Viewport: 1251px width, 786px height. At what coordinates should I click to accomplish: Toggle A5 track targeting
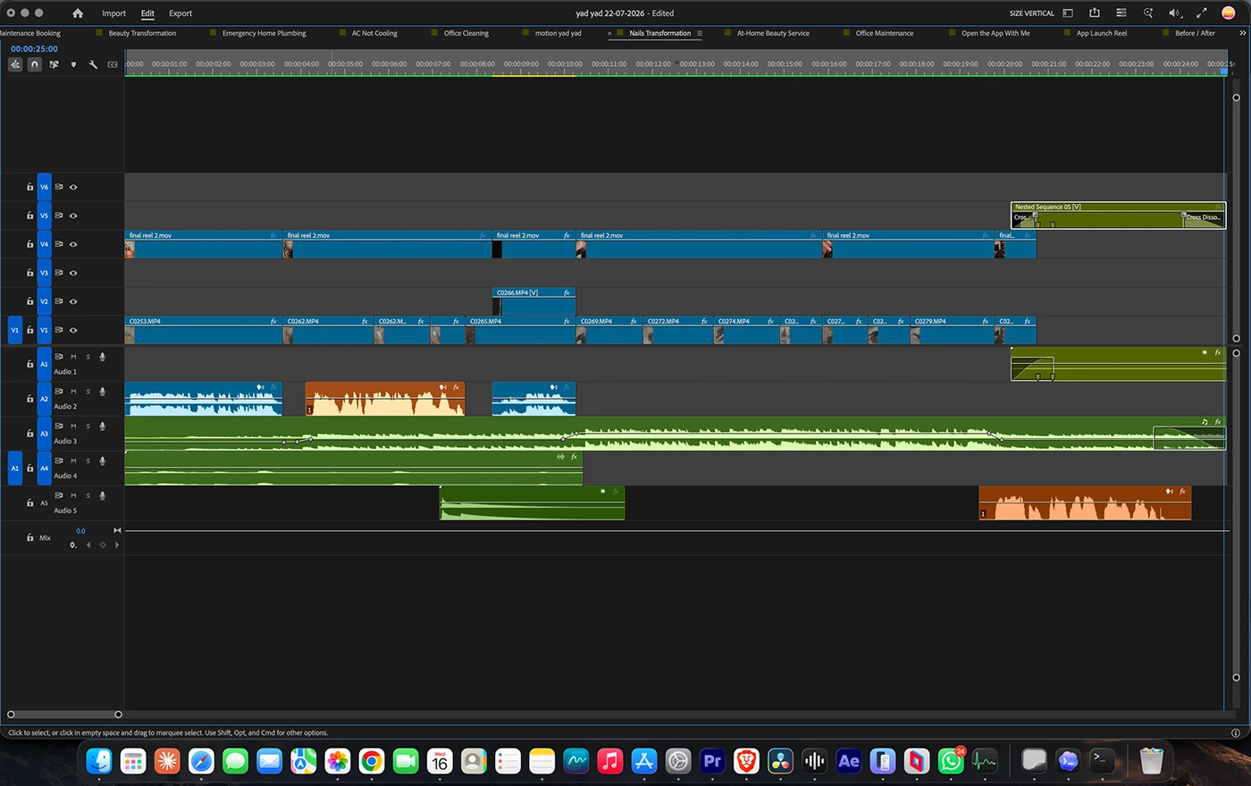[x=44, y=503]
